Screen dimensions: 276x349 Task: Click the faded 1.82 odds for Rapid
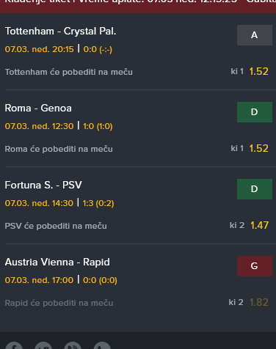[259, 302]
